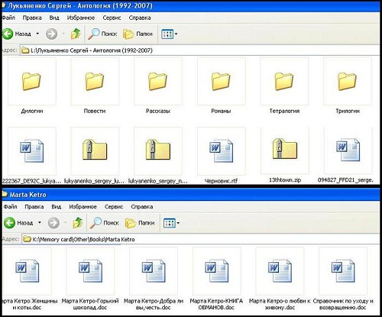Click the Марта Кетро-Горький шоколад.doc name label

(90, 304)
